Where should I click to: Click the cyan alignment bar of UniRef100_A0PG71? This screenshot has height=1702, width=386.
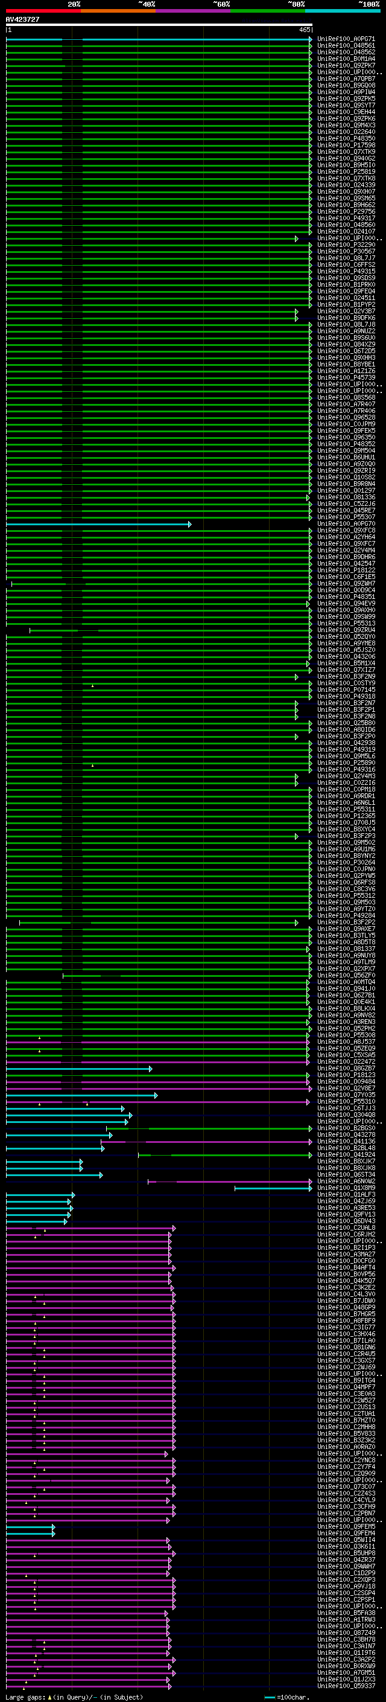pyautogui.click(x=159, y=40)
